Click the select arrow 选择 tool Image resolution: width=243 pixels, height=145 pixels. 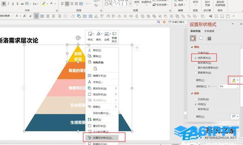179,5
